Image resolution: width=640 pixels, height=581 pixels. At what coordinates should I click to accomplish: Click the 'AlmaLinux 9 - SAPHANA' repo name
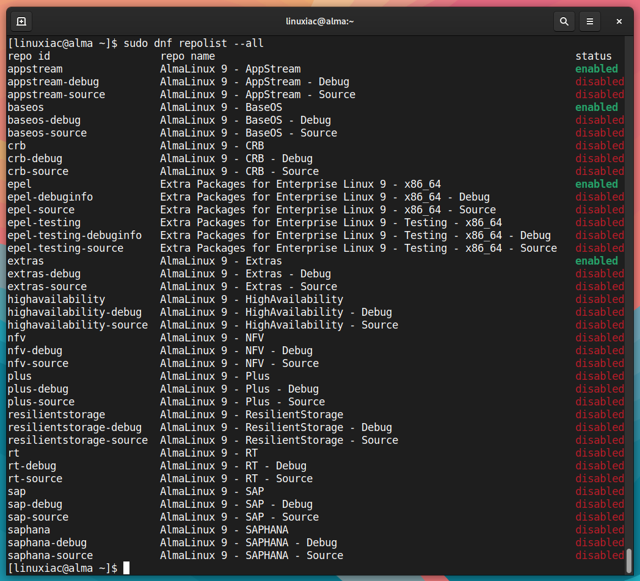pyautogui.click(x=224, y=530)
